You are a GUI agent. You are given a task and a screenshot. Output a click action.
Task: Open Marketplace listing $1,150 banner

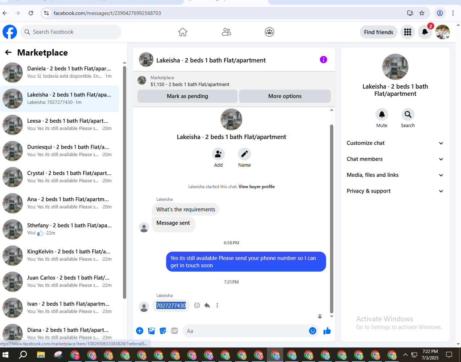[234, 81]
